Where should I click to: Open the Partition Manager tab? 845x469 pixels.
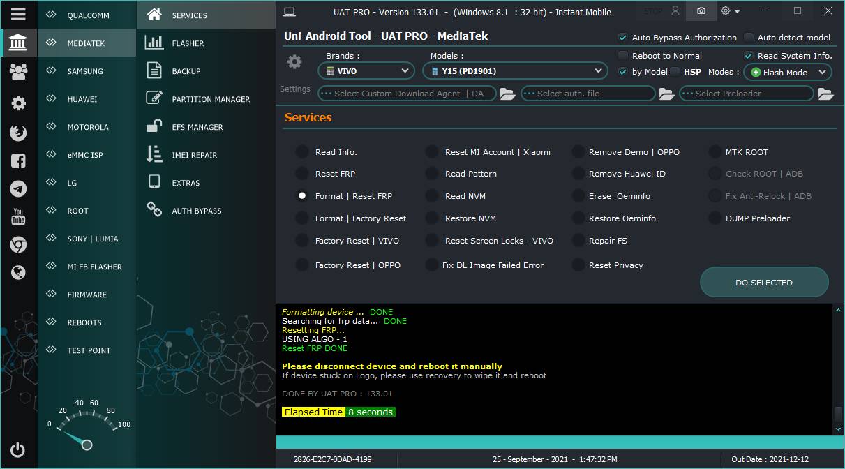pos(206,99)
